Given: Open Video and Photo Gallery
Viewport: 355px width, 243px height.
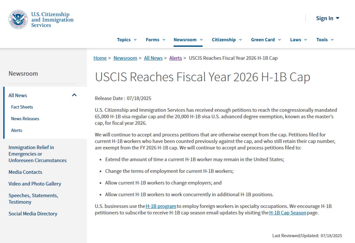Looking at the screenshot, I should pyautogui.click(x=35, y=184).
